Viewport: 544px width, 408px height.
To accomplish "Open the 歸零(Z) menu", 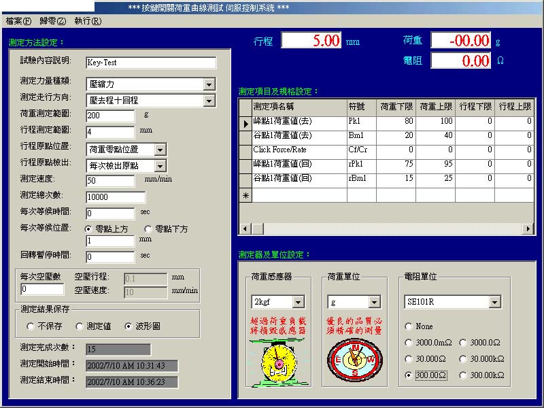I will (x=53, y=21).
